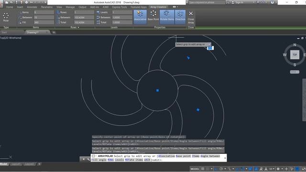
Task: Edit the Rows Total distance field
Action: [x=84, y=22]
